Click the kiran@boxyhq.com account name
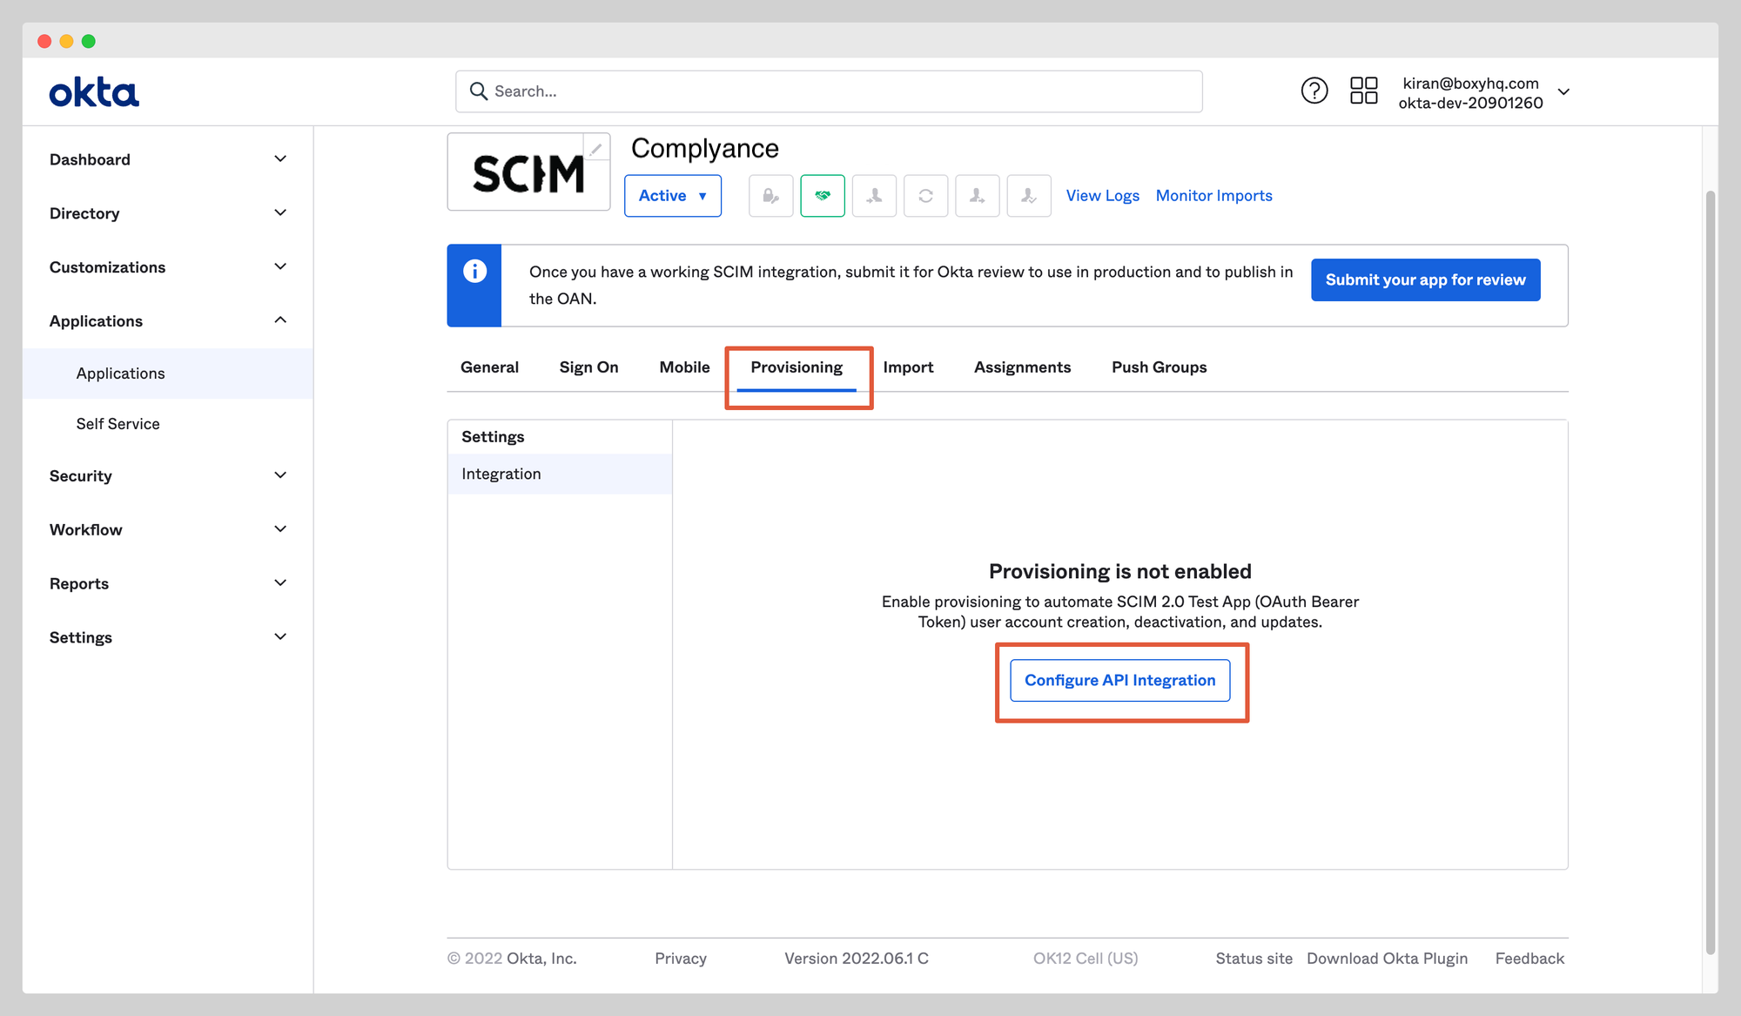This screenshot has width=1741, height=1016. pyautogui.click(x=1470, y=84)
